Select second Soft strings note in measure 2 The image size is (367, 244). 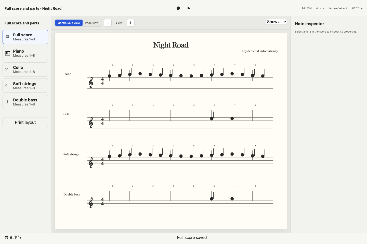pos(140,154)
